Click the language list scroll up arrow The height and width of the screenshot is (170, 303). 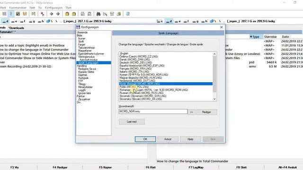coord(214,54)
